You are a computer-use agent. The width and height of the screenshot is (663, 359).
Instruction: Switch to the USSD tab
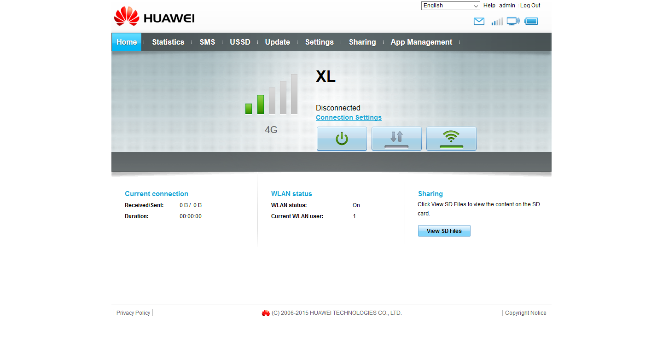coord(240,42)
